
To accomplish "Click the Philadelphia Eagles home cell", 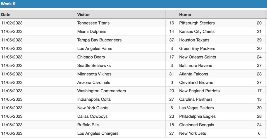I will [215, 117].
